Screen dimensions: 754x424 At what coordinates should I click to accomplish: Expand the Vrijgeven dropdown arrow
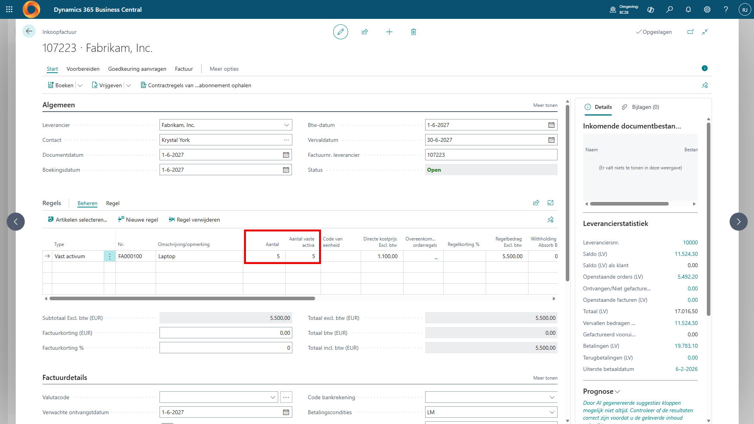pos(128,85)
